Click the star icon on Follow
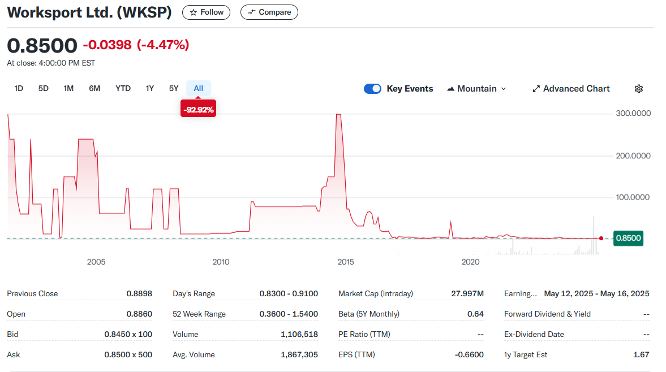 click(194, 12)
